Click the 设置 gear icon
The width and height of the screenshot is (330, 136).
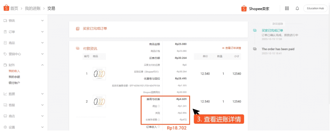click(5, 127)
